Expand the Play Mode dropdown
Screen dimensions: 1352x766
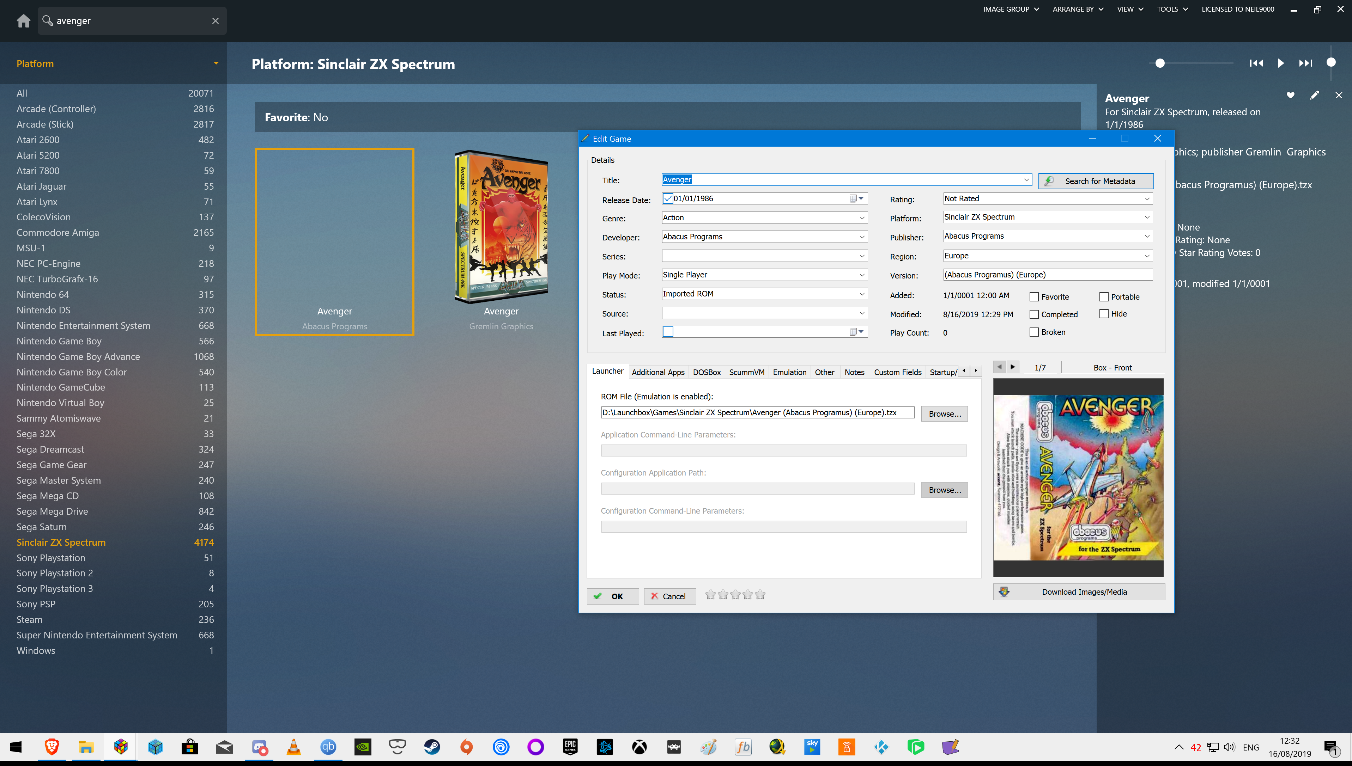pyautogui.click(x=861, y=275)
